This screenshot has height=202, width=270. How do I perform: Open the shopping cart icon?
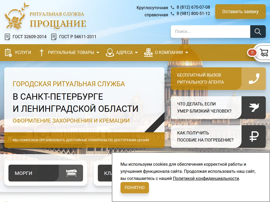coord(264,53)
